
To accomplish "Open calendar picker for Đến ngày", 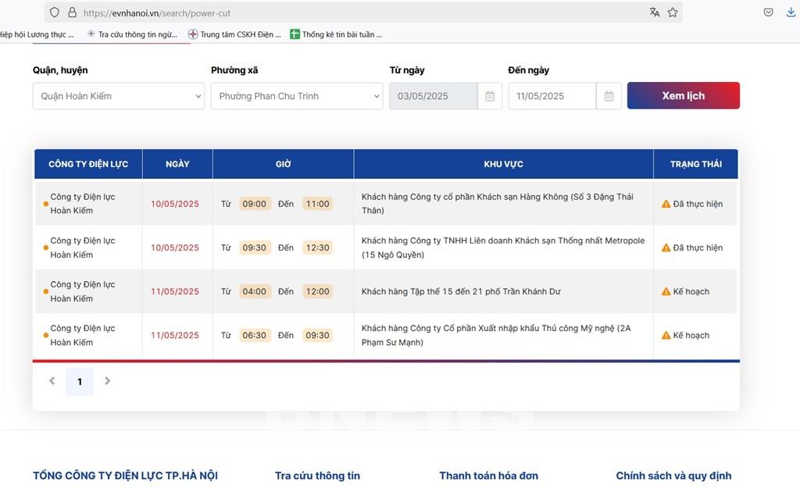I will click(x=609, y=96).
